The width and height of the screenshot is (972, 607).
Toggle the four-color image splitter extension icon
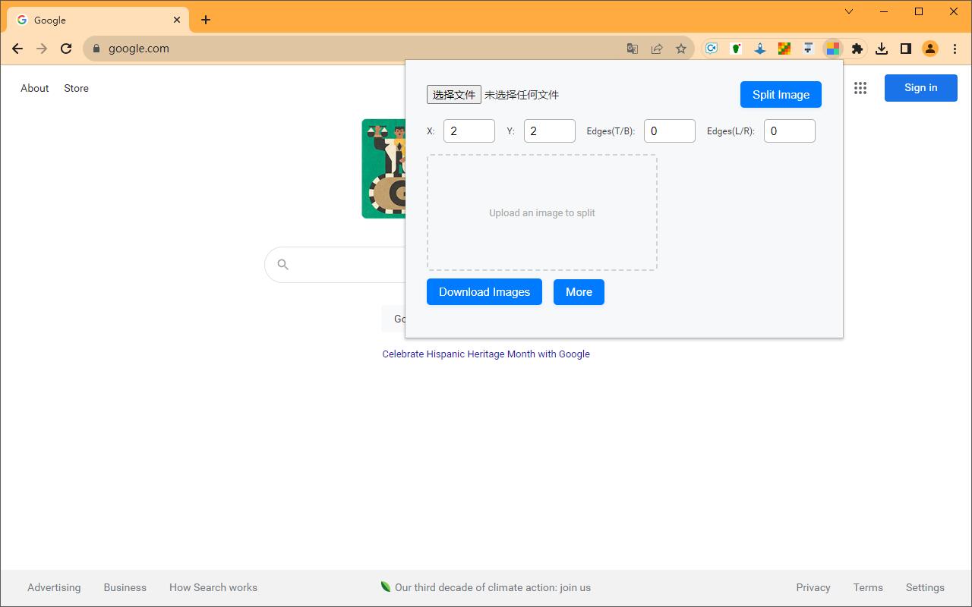point(833,49)
